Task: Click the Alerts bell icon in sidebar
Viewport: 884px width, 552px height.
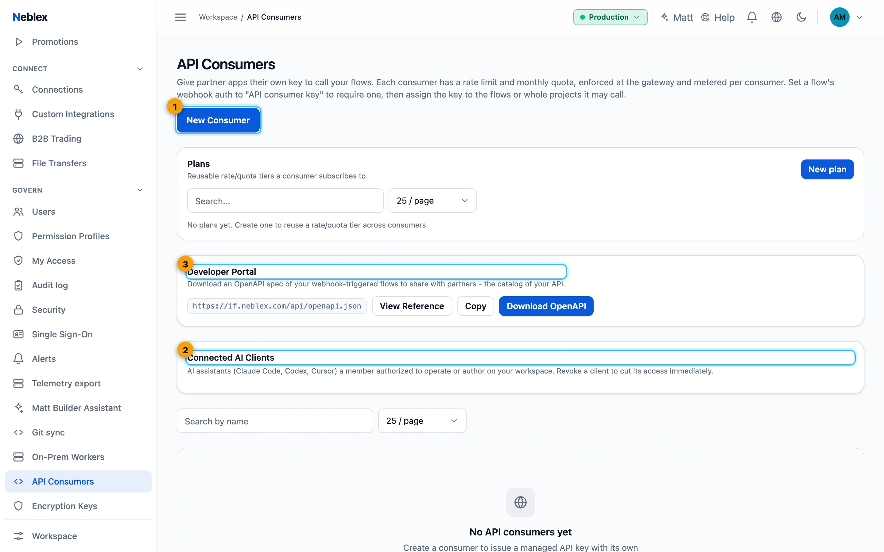Action: 19,358
